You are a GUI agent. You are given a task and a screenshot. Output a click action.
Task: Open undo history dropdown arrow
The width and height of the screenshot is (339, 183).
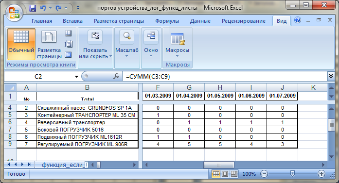tap(50, 8)
